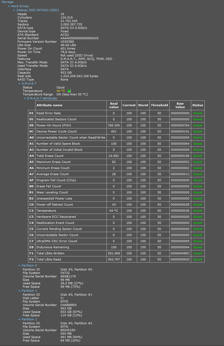The width and height of the screenshot is (224, 346).
Task: Select the Maximum Erase Count attribute
Action: click(53, 162)
